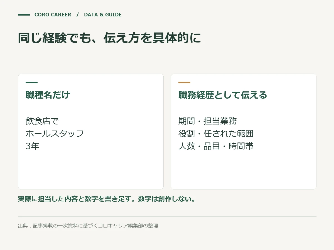Click the line 役割・任された範囲
334x250 pixels.
tap(216, 134)
